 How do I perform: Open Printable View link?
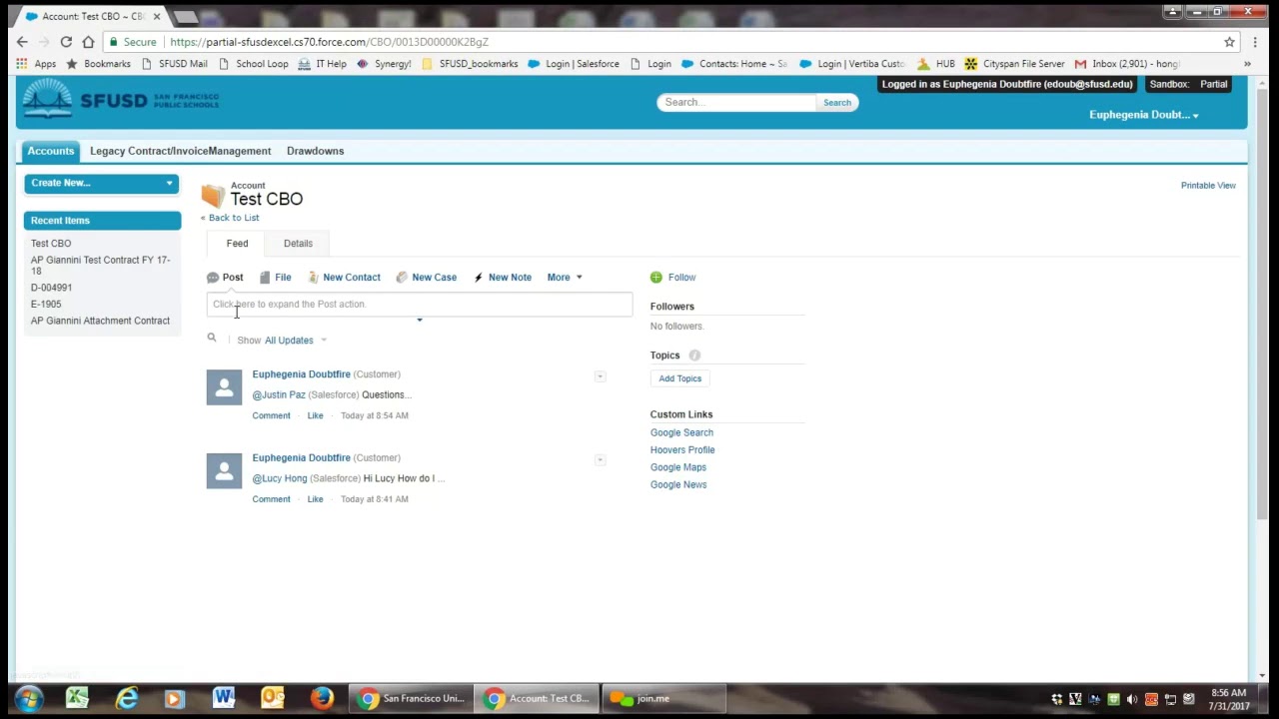tap(1208, 186)
